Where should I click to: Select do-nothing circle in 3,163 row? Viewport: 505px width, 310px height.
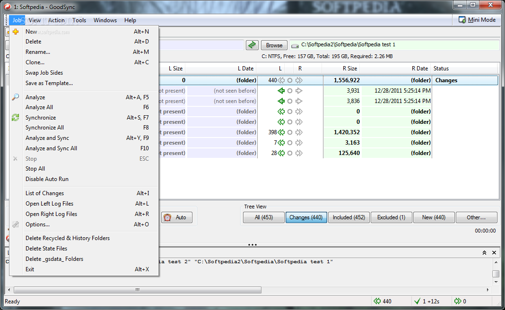(290, 143)
